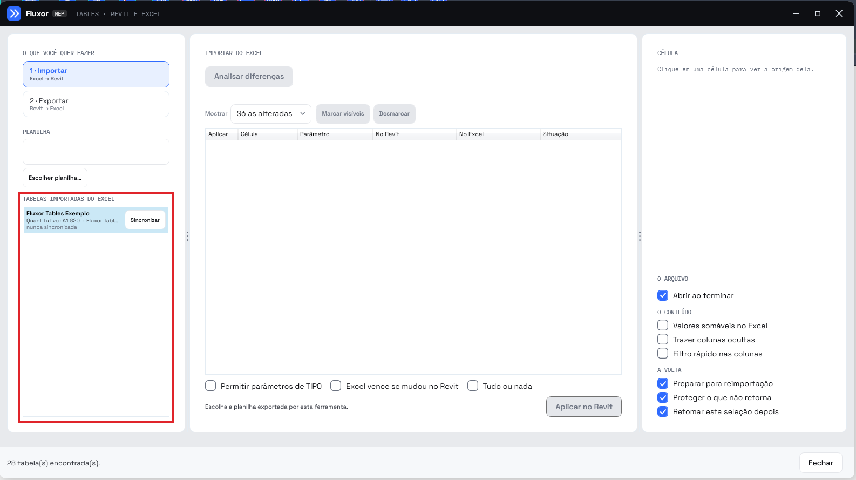Click the Célula column header
The height and width of the screenshot is (480, 856).
click(268, 134)
